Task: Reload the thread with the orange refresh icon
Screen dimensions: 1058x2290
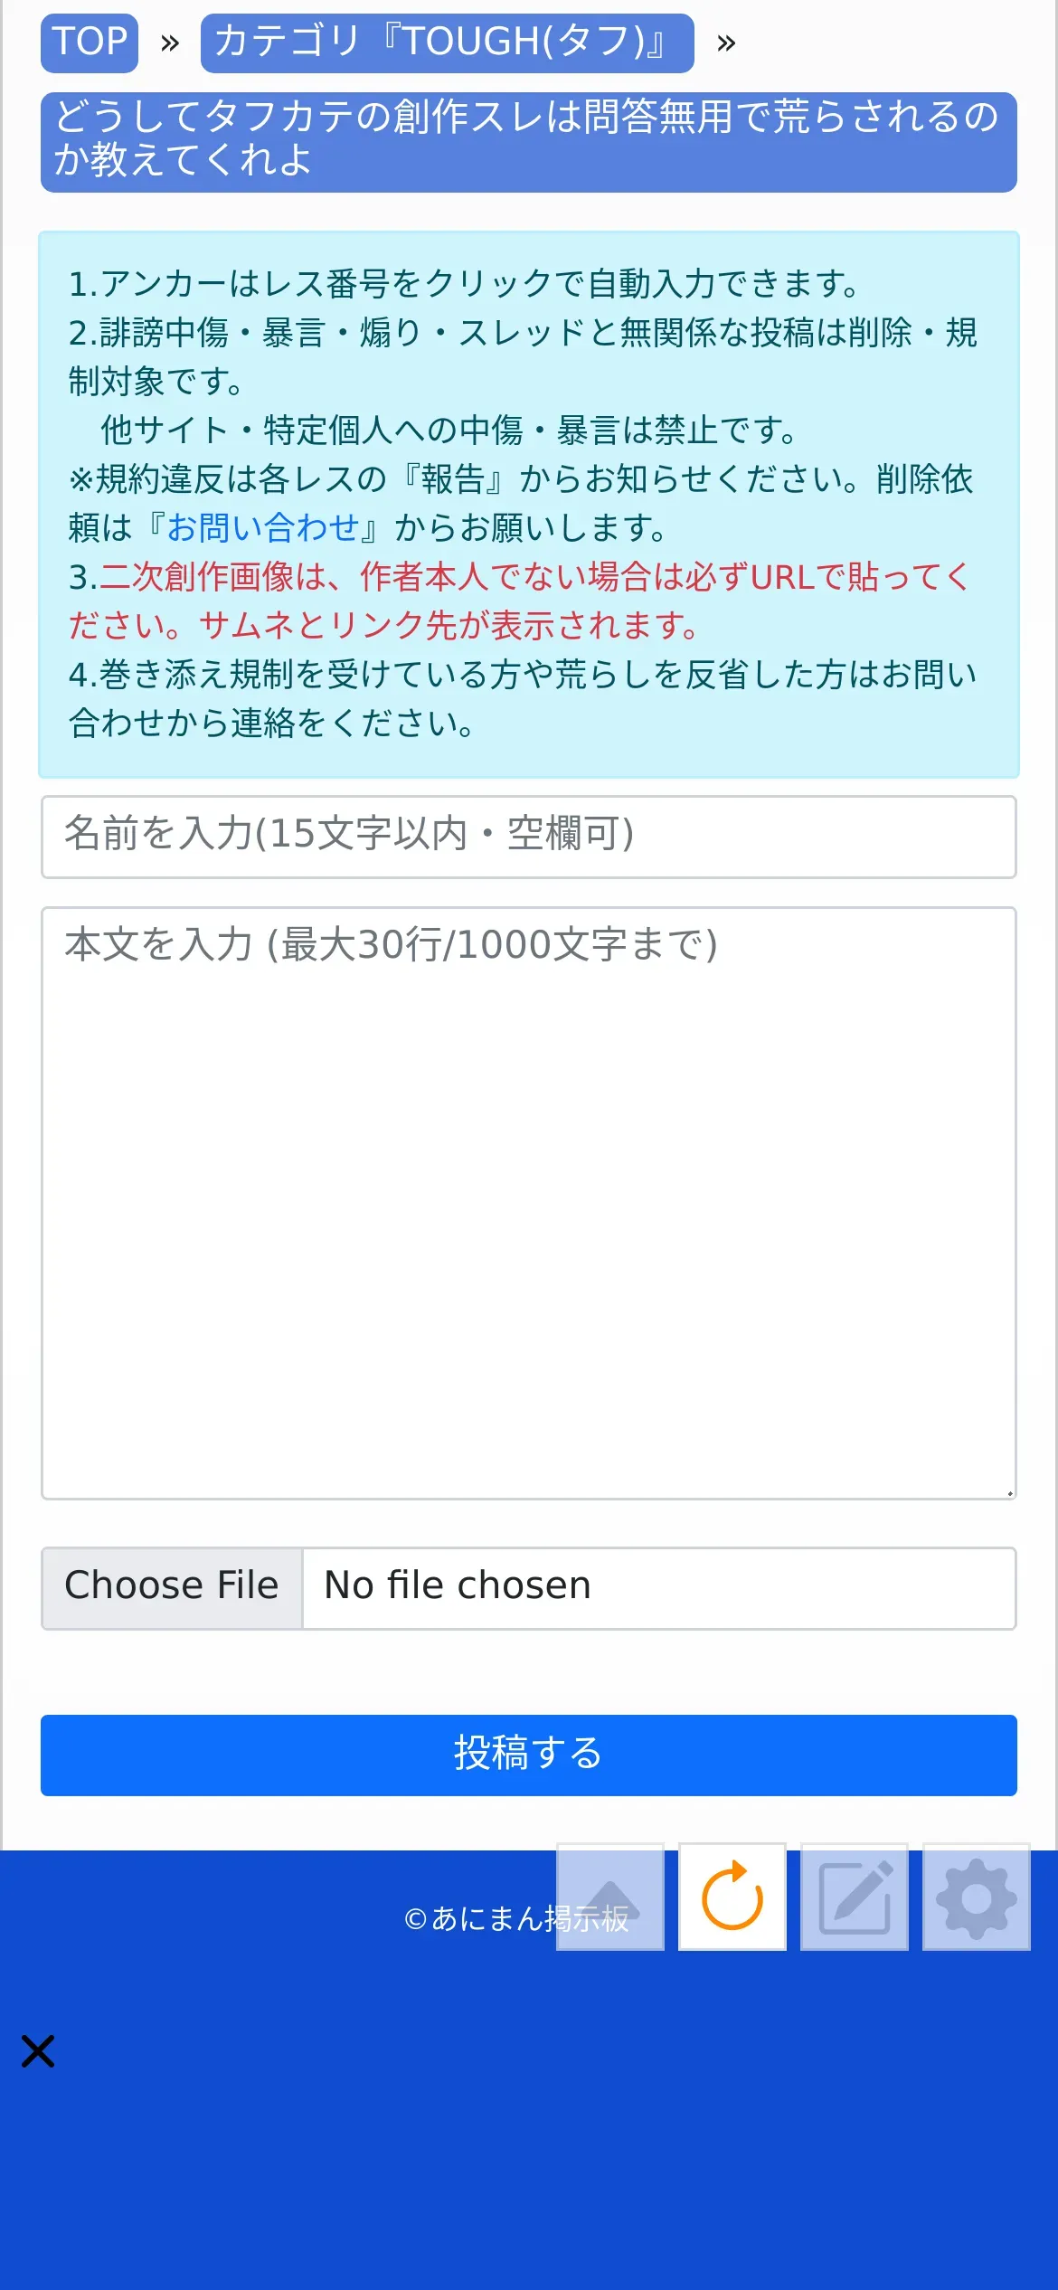Action: [732, 1897]
